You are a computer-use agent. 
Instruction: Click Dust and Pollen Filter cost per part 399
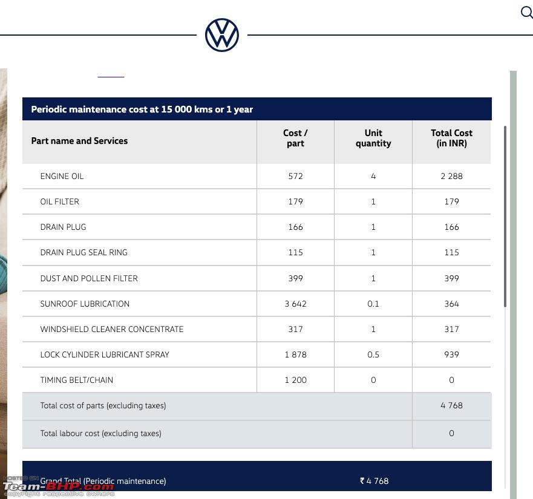[295, 278]
